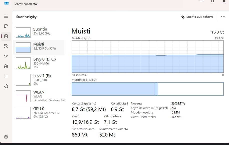
Task: Open Task Manager settings gear
Action: [x=6, y=137]
